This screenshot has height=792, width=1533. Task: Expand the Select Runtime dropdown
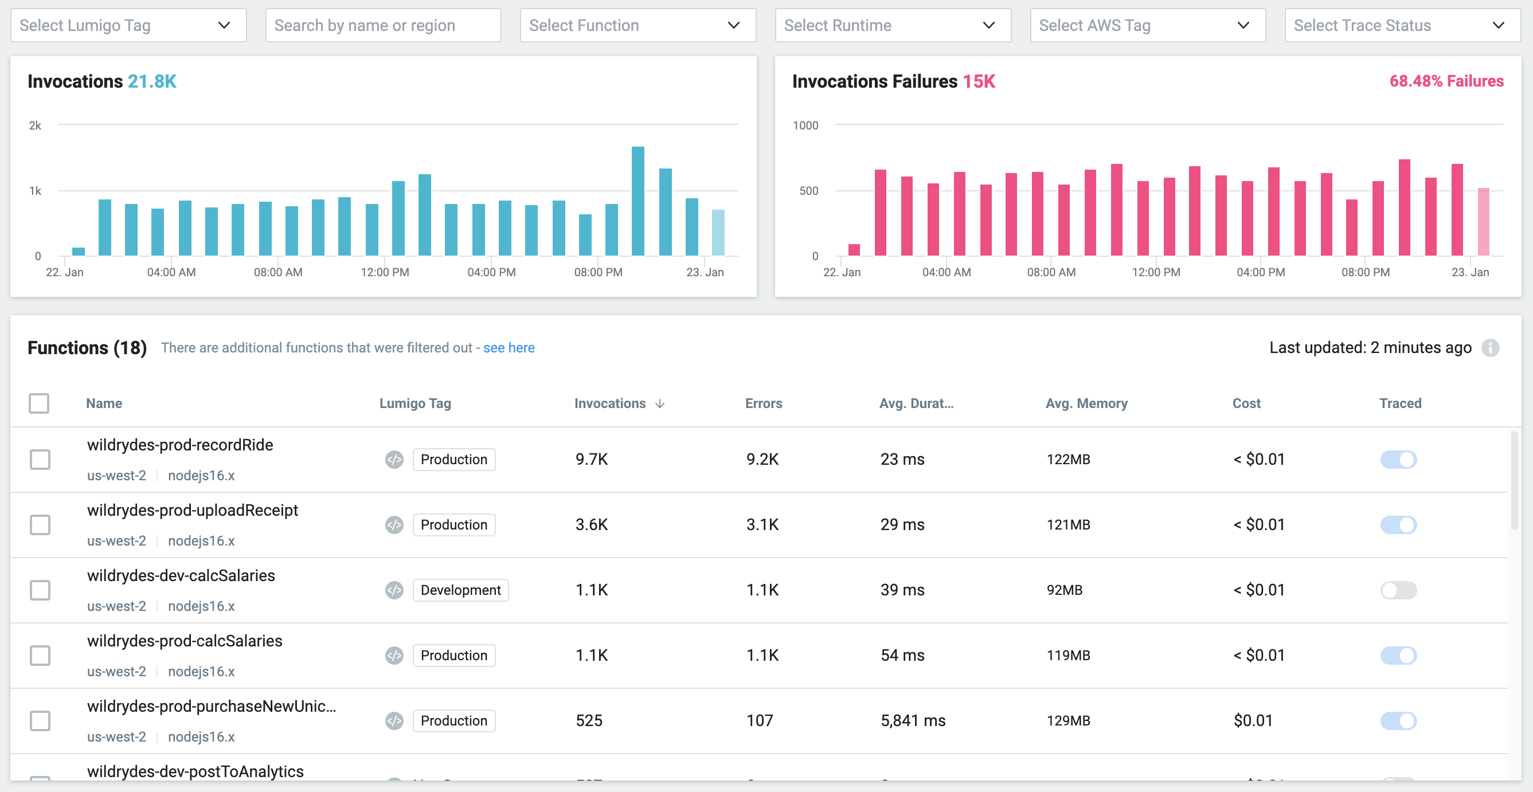coord(892,26)
